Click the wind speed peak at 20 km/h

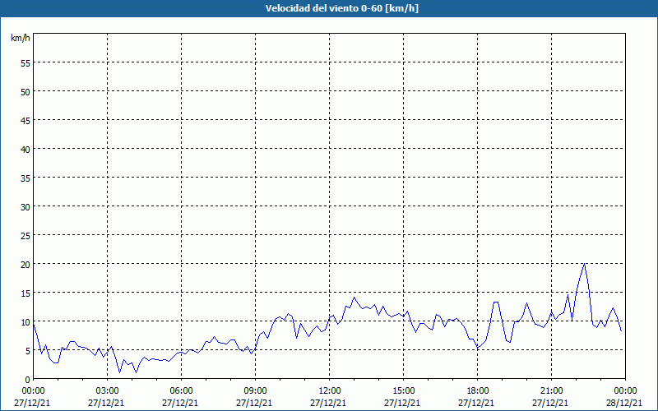tap(584, 264)
